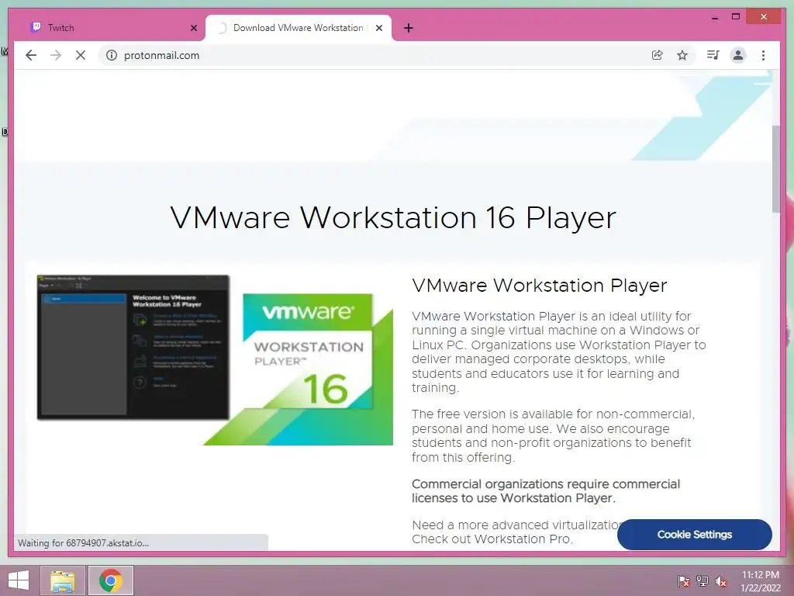Open the Chrome profile avatar
This screenshot has width=794, height=596.
738,55
